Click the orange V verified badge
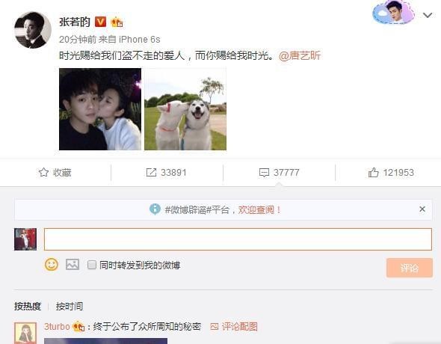 (x=100, y=22)
